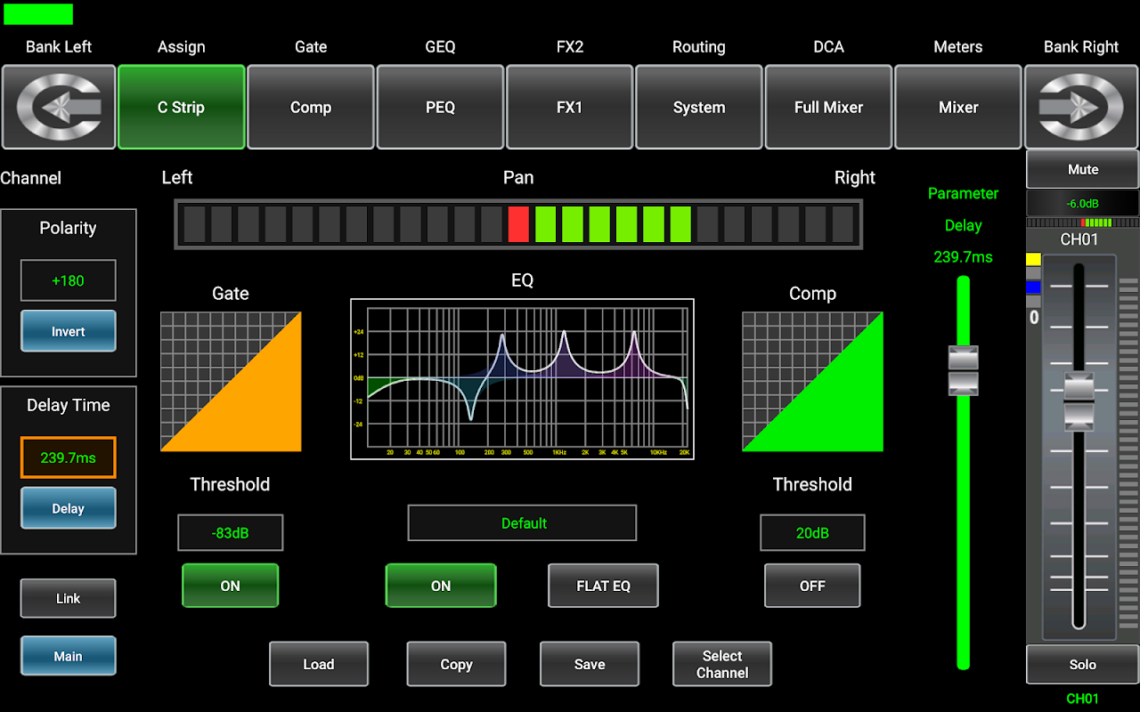Click the Load preset button
The width and height of the screenshot is (1140, 712).
point(319,664)
